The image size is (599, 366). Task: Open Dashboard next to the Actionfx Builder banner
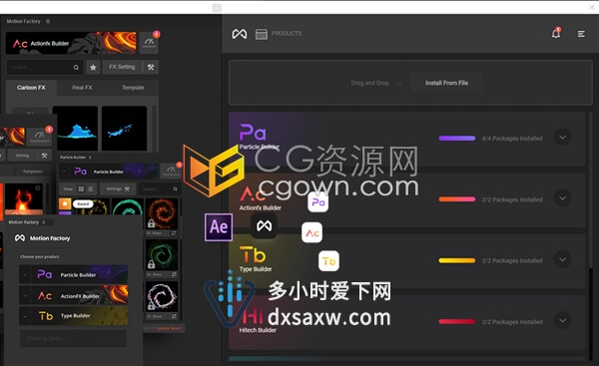point(149,43)
